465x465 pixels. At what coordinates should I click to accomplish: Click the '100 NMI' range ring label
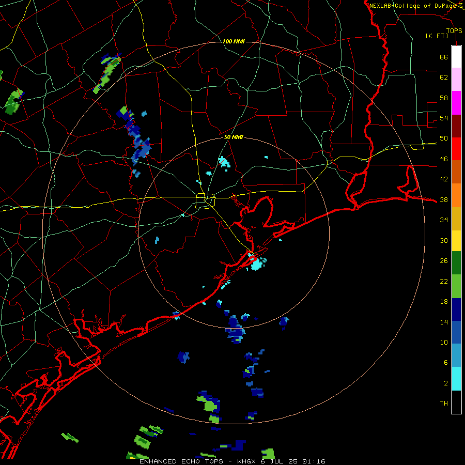(x=234, y=41)
